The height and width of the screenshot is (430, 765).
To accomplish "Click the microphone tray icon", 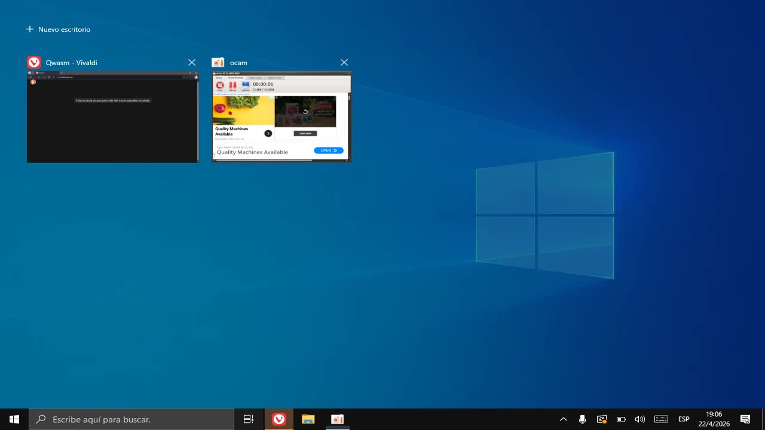I will (582, 419).
